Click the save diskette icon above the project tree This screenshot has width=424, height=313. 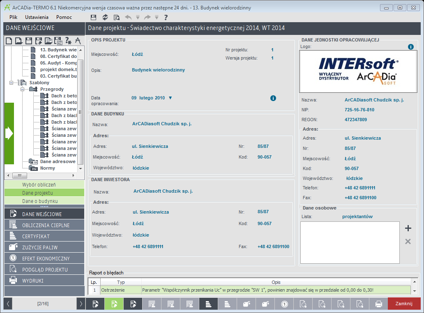click(29, 41)
